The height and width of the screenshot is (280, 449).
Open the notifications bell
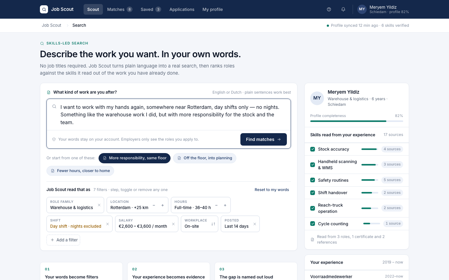(343, 9)
